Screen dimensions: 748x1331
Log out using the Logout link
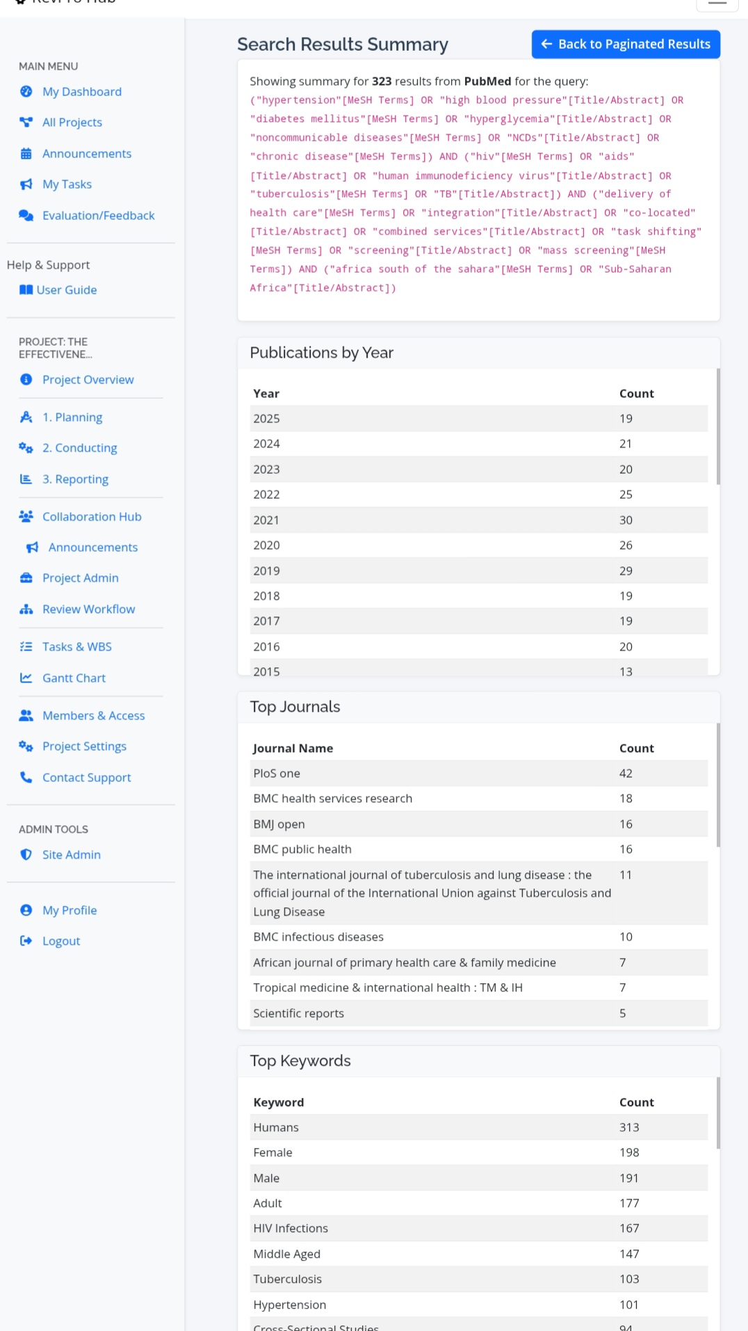(x=61, y=941)
